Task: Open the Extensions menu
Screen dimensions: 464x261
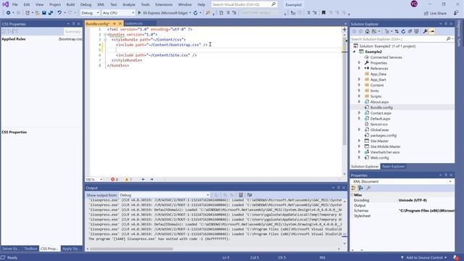Action: (164, 4)
